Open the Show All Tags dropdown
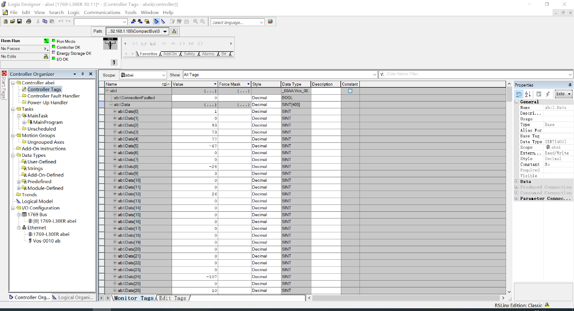 coord(374,75)
